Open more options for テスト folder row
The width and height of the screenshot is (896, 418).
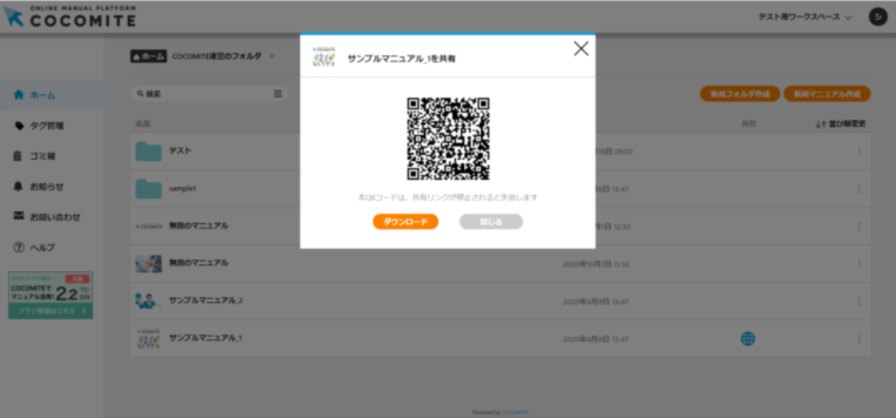[x=859, y=152]
